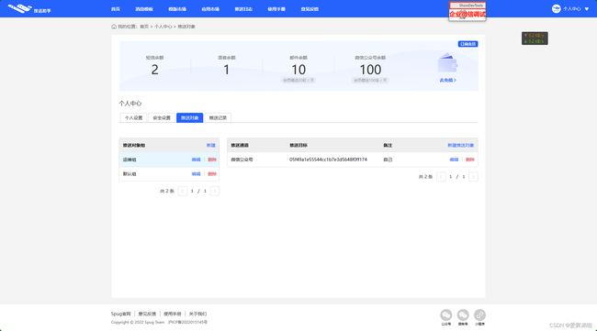
Task: Switch to the 个人设置 tab
Action: pyautogui.click(x=134, y=117)
